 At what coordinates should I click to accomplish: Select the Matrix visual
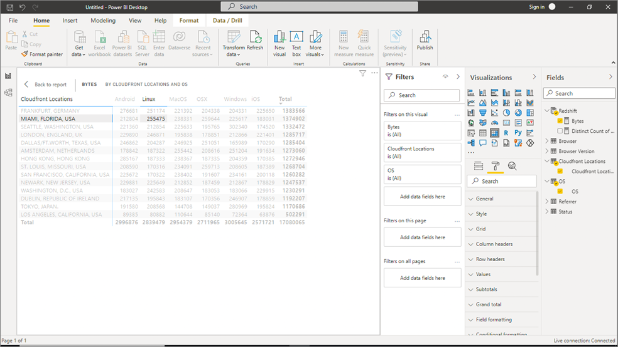(495, 133)
